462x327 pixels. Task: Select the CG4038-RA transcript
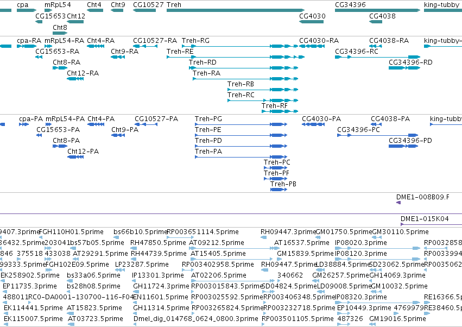click(x=376, y=46)
